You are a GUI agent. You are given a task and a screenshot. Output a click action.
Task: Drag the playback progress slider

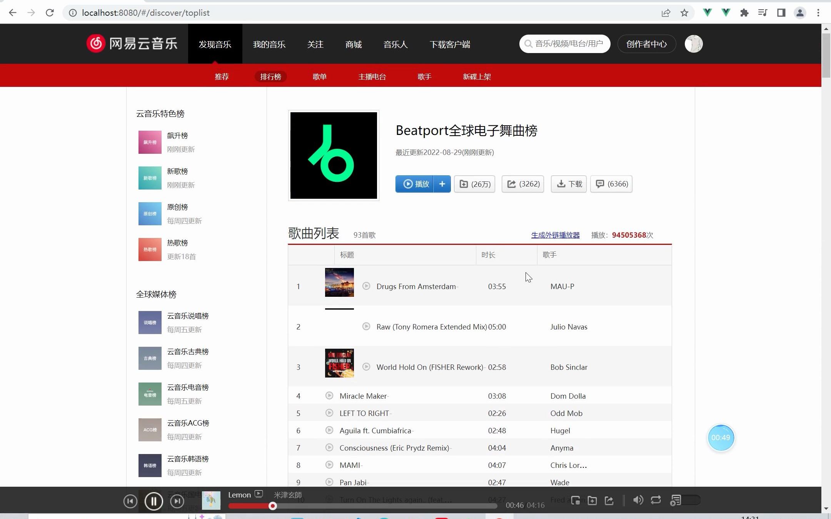[273, 506]
